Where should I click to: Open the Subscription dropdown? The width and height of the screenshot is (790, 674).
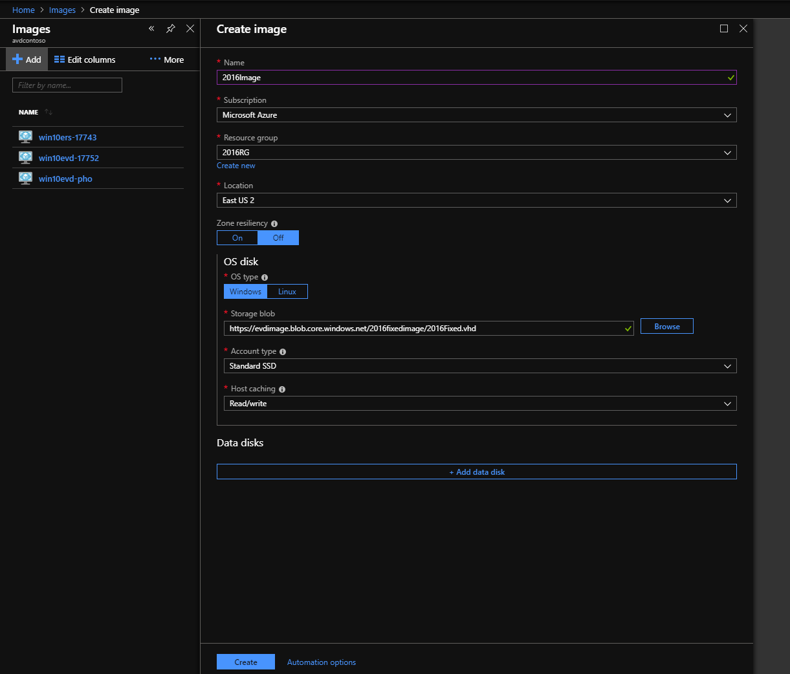click(x=477, y=114)
